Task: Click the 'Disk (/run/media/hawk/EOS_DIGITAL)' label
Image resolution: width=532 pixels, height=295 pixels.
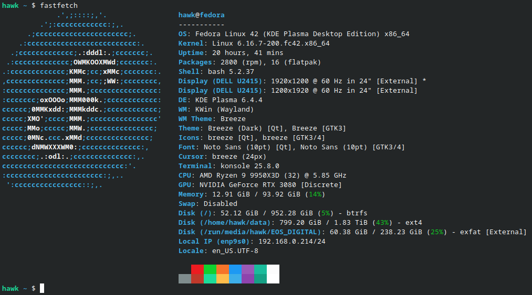Action: tap(249, 232)
